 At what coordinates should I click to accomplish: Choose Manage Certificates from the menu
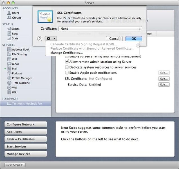[66, 53]
